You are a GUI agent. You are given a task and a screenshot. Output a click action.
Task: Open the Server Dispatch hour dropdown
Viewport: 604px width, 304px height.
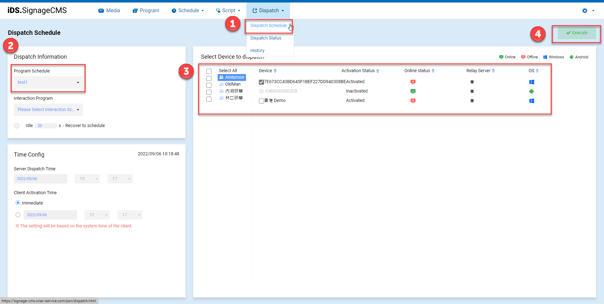click(87, 179)
